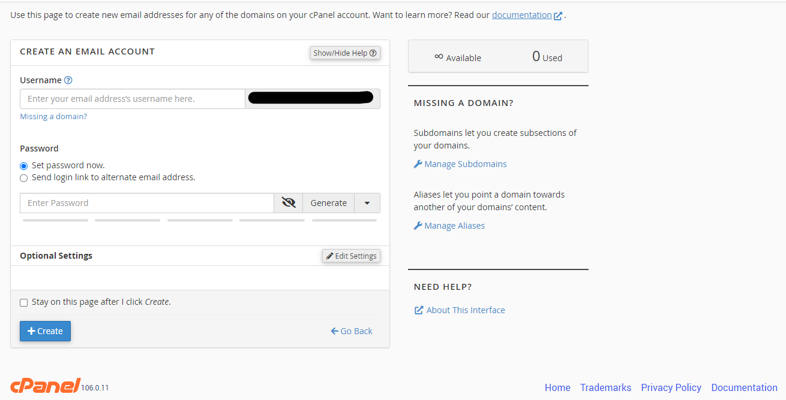786x400 pixels.
Task: Click the external link icon beside documentation
Action: (558, 16)
